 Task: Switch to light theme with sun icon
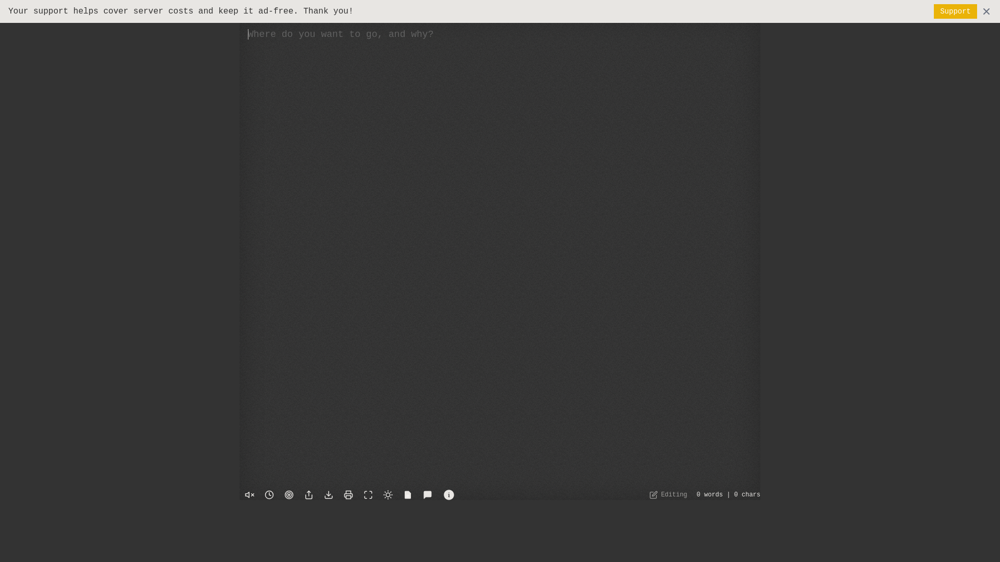pyautogui.click(x=388, y=495)
